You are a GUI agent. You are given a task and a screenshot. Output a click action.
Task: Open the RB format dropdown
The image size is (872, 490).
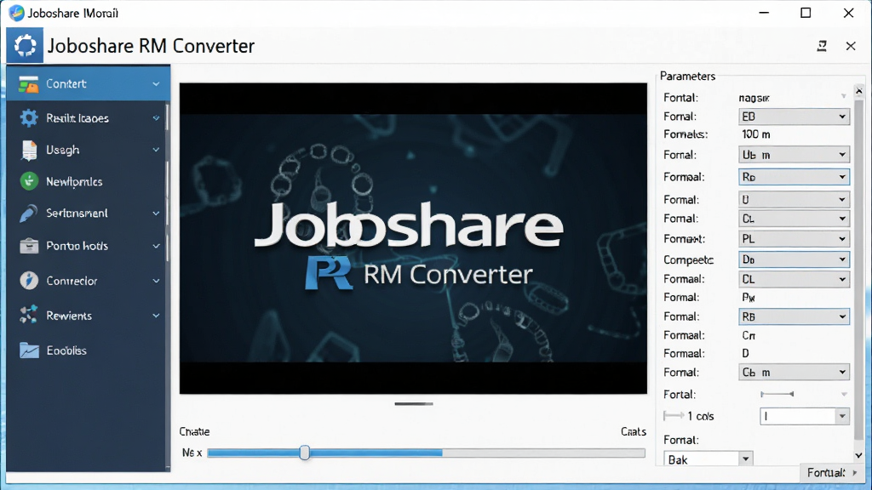pyautogui.click(x=794, y=316)
